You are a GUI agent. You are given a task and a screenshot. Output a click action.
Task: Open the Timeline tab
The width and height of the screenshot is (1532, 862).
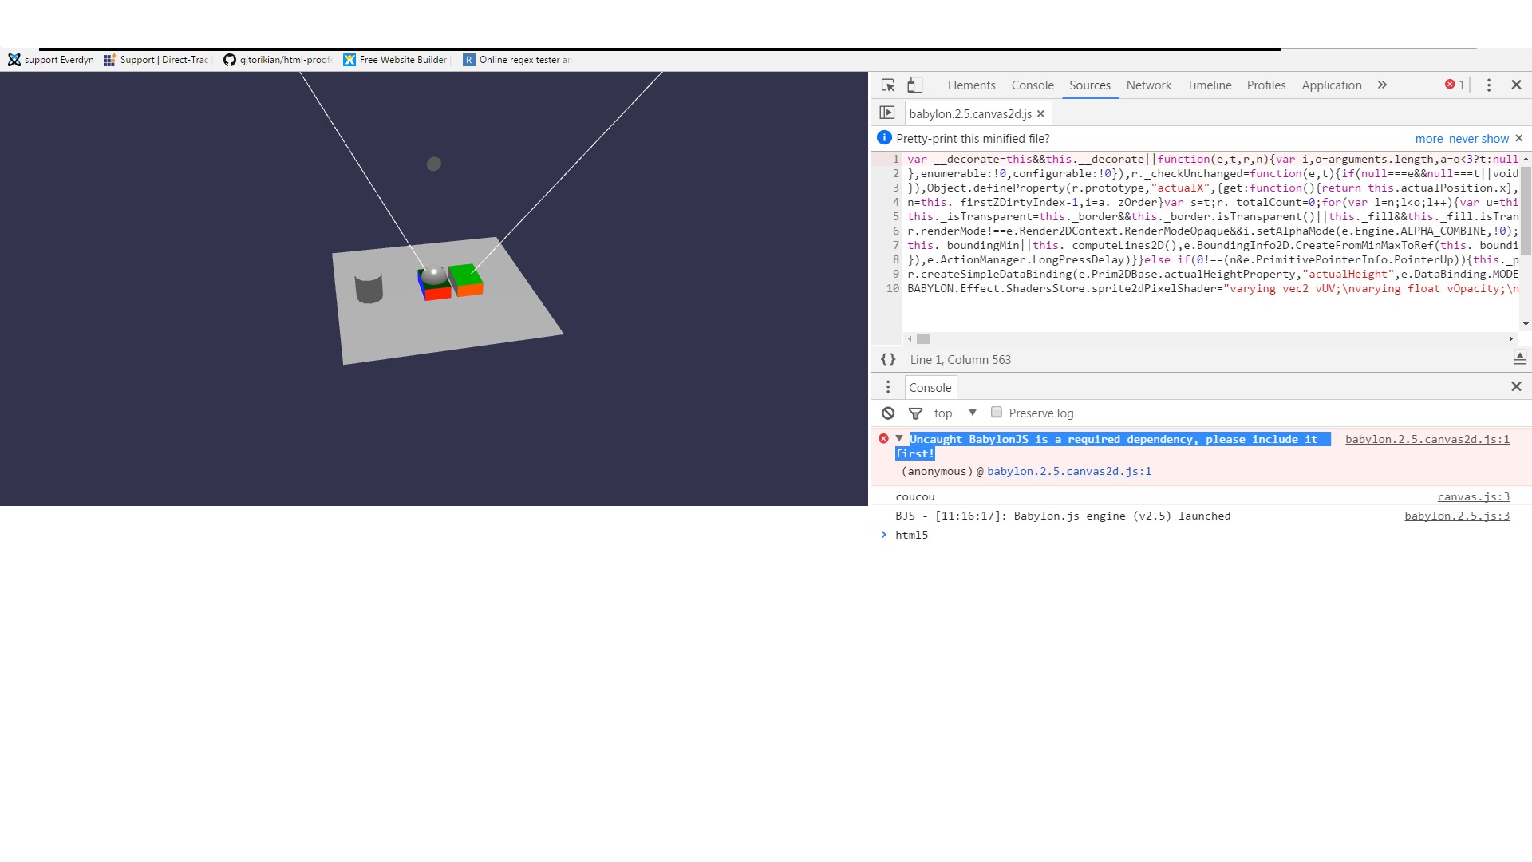point(1209,85)
